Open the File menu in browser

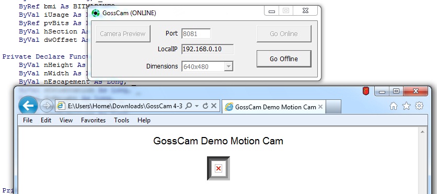click(x=28, y=120)
